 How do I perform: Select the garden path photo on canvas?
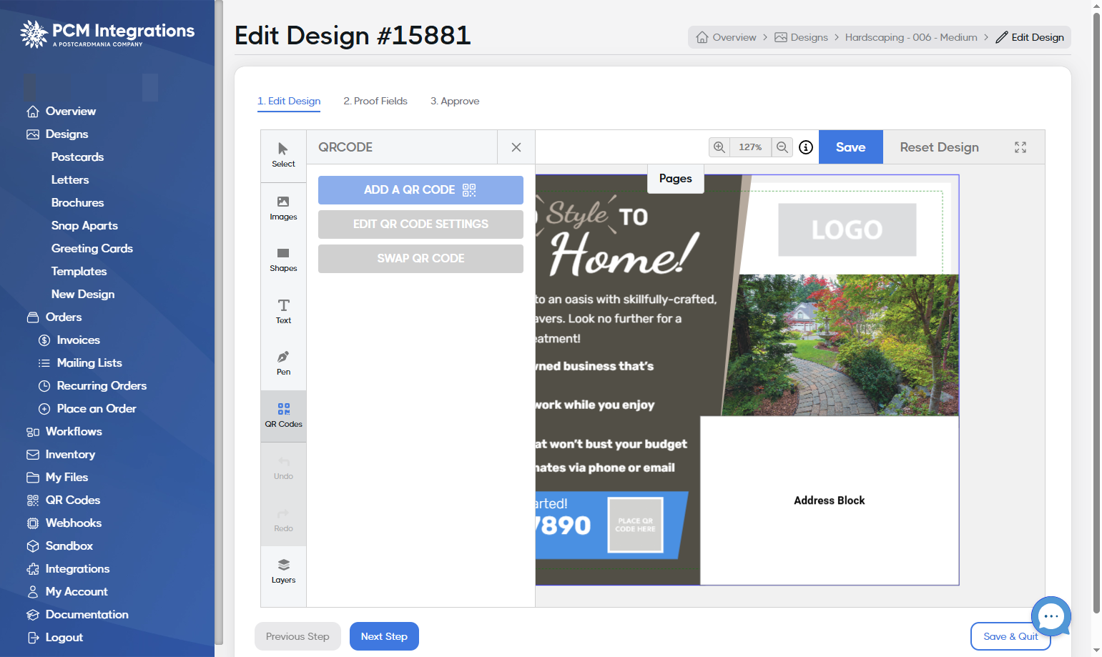[840, 345]
